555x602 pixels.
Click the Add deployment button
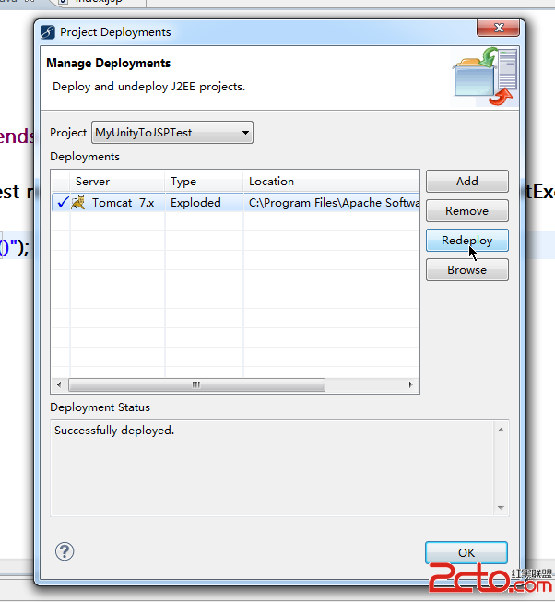coord(467,182)
